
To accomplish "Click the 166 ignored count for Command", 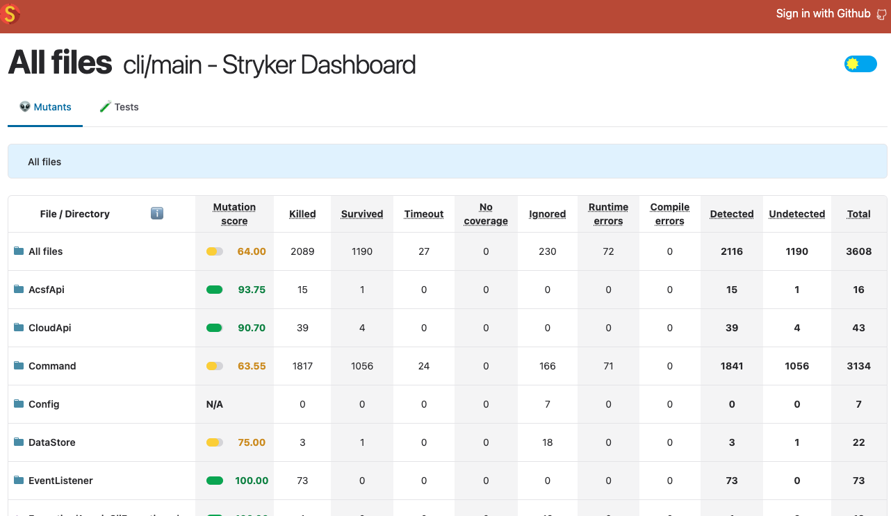I will (x=548, y=366).
